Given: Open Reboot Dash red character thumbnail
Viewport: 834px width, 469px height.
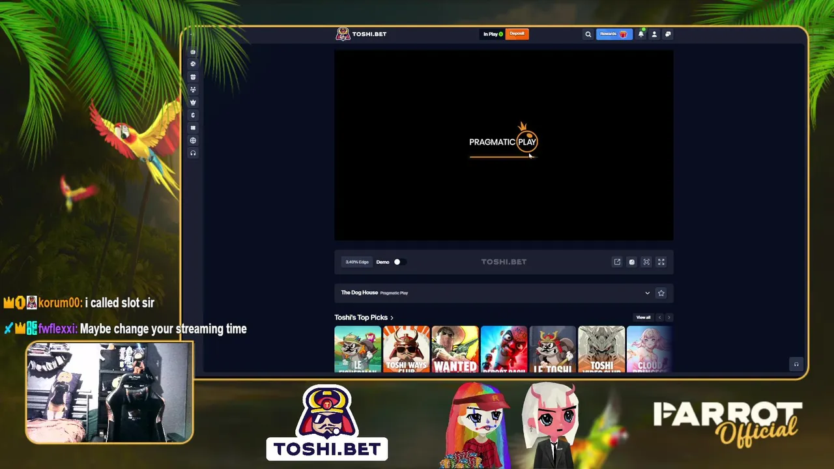Looking at the screenshot, I should coord(504,349).
